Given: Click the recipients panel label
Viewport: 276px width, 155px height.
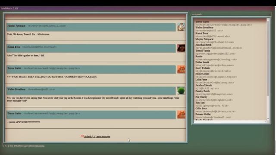Looking at the screenshot, I should point(197,14).
